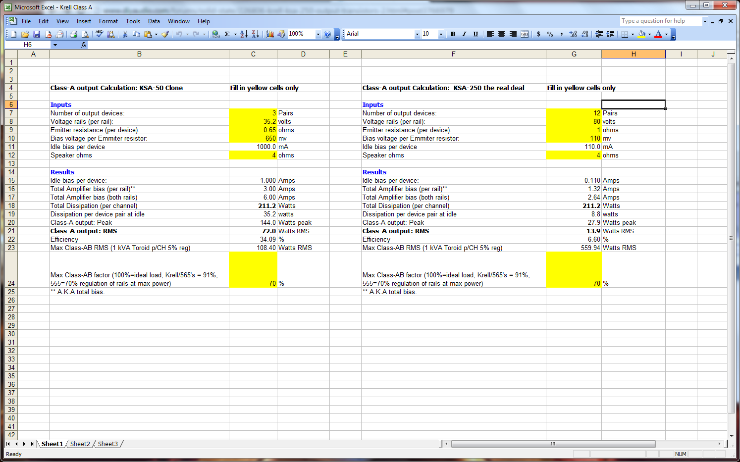Expand the zoom 100% dropdown
Screen dimensions: 740x462
click(318, 34)
